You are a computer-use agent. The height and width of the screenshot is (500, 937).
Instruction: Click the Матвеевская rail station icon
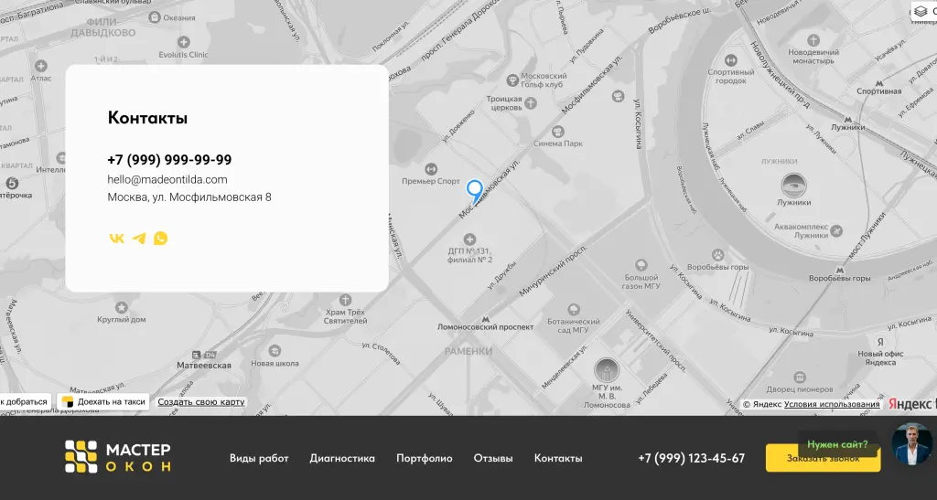[x=196, y=355]
